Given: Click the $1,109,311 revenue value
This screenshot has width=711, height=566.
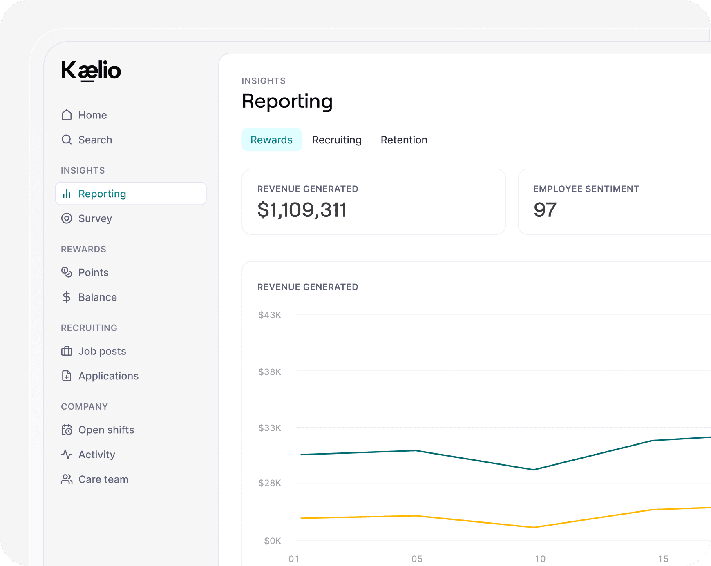Looking at the screenshot, I should 302,210.
